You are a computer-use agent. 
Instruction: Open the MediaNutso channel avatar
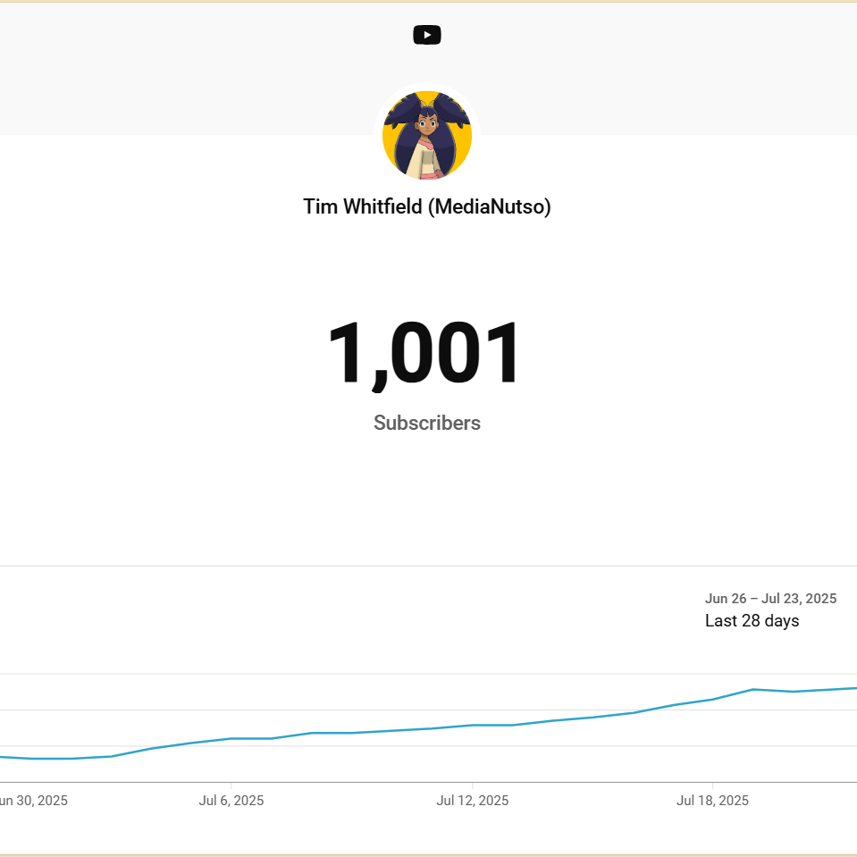427,136
